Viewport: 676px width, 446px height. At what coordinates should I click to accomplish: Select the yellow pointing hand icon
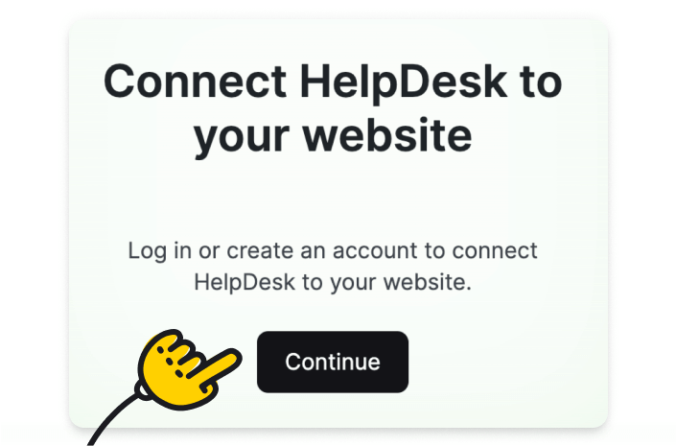click(189, 369)
